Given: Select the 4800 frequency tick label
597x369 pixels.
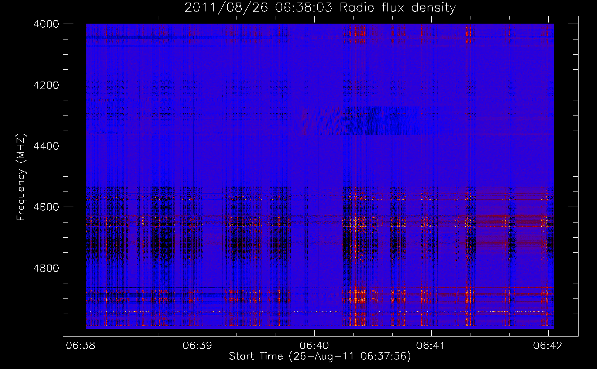Looking at the screenshot, I should pos(46,268).
